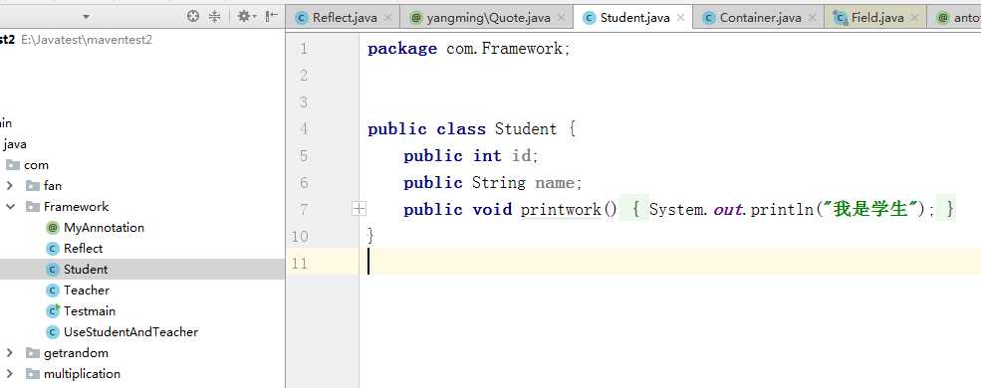Click the UseStudentAndTeacher class icon

click(x=53, y=331)
